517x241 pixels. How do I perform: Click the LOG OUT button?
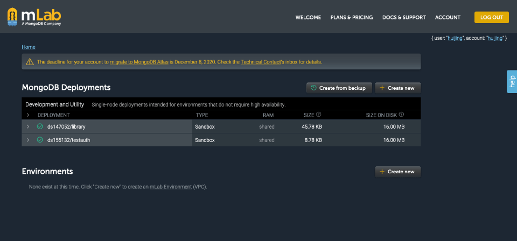492,17
